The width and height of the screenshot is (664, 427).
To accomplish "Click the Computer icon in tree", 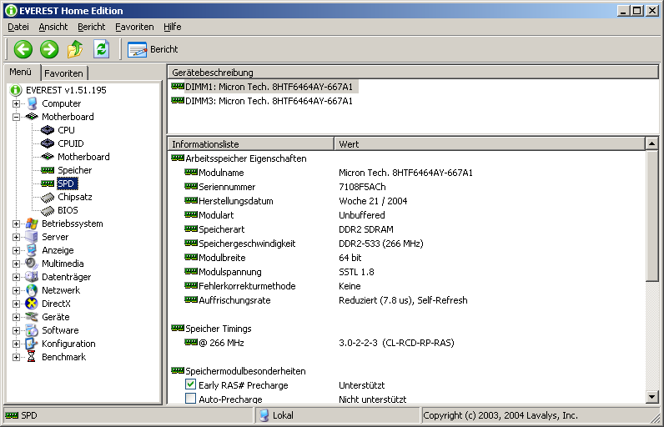I will point(32,103).
